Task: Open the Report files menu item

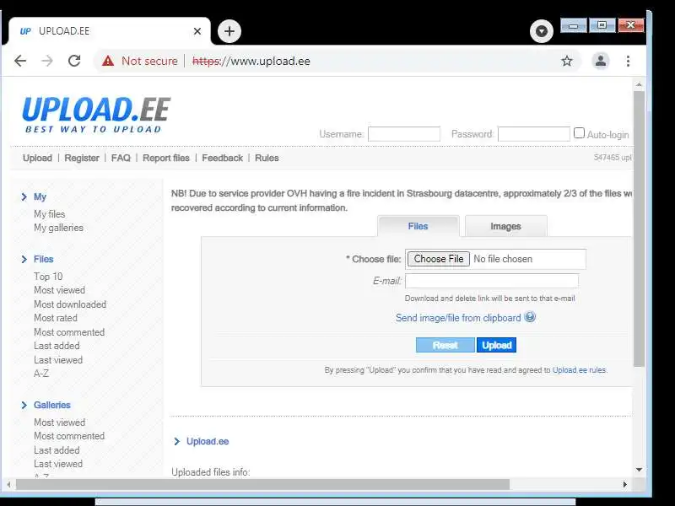Action: [x=166, y=158]
